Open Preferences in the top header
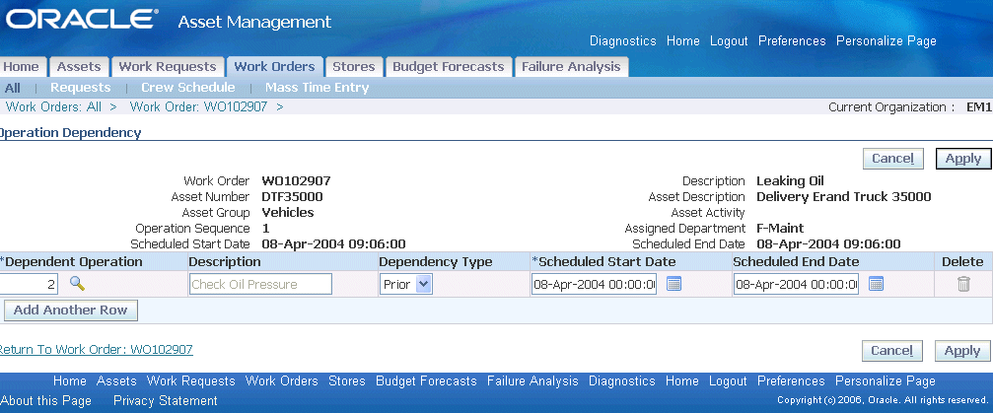The image size is (993, 413). (x=792, y=41)
